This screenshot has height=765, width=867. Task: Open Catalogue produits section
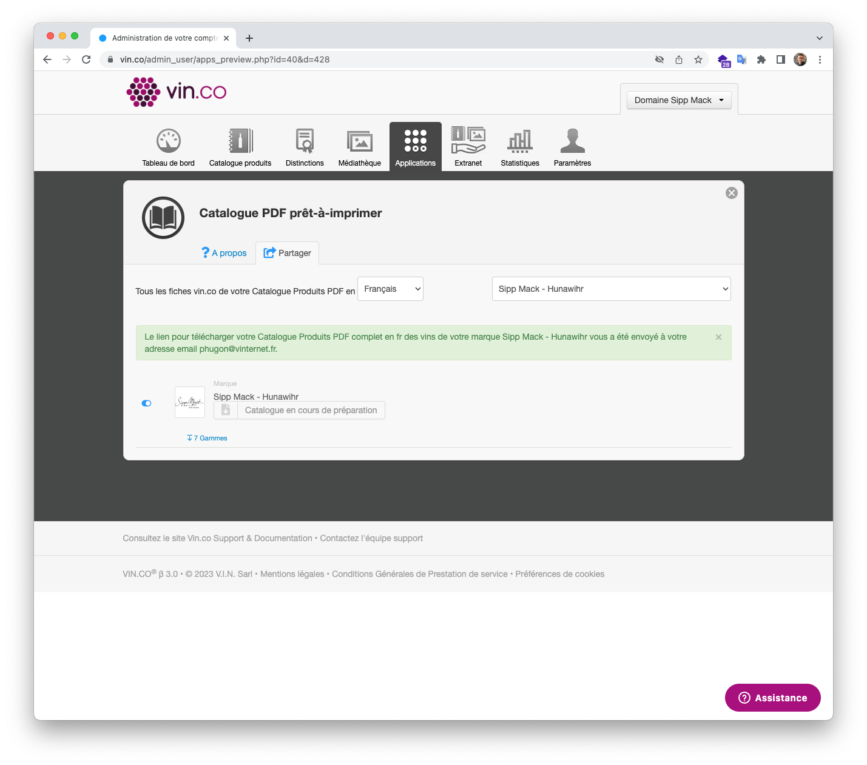point(240,147)
